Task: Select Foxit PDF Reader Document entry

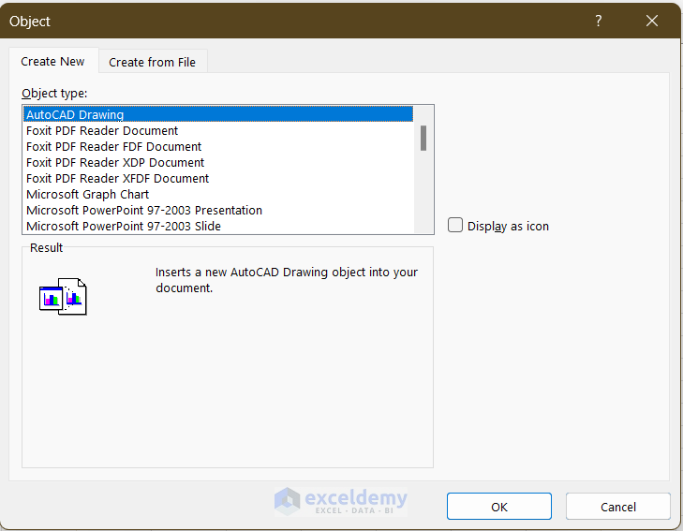Action: click(218, 130)
